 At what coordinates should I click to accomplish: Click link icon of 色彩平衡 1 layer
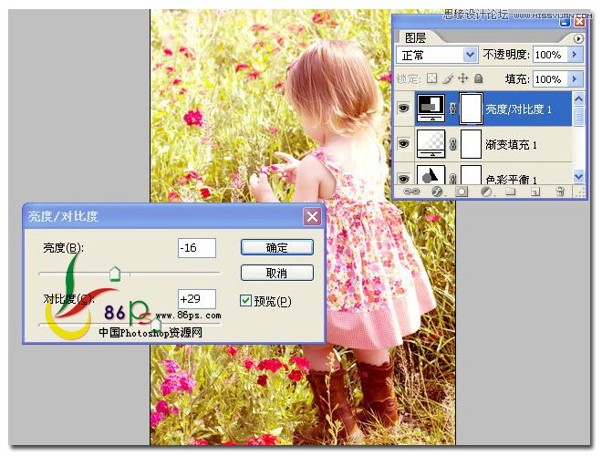[452, 179]
